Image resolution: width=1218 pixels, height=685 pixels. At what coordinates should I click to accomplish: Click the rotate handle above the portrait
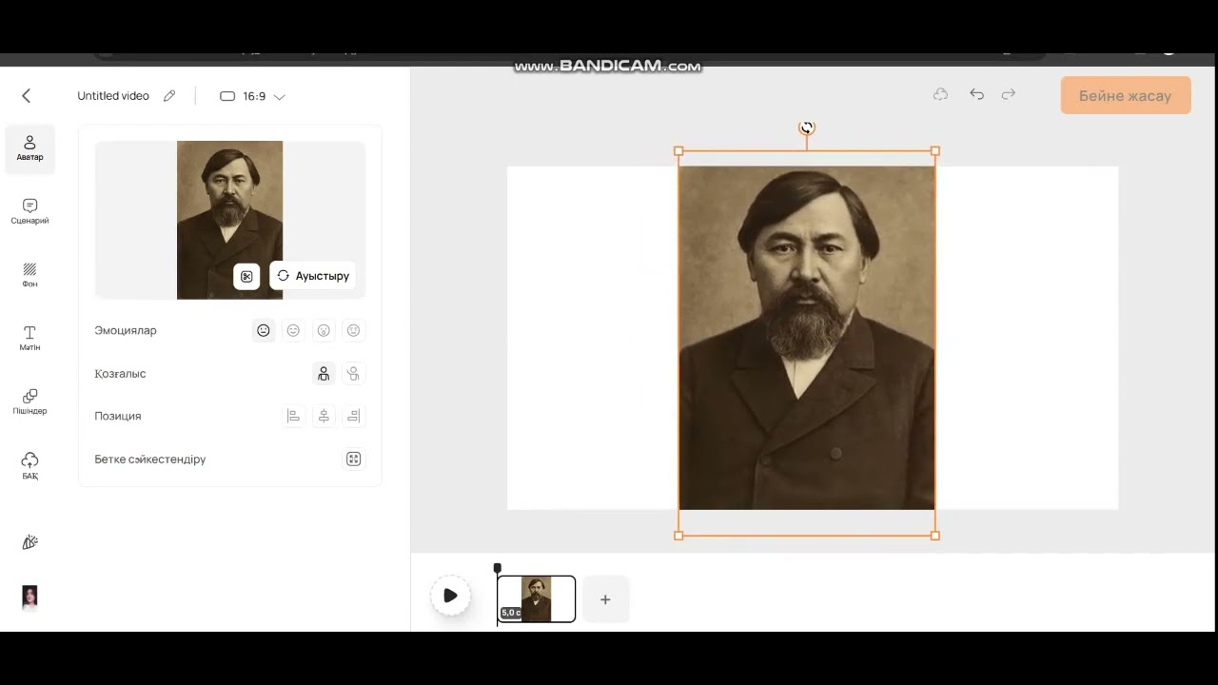pyautogui.click(x=807, y=127)
